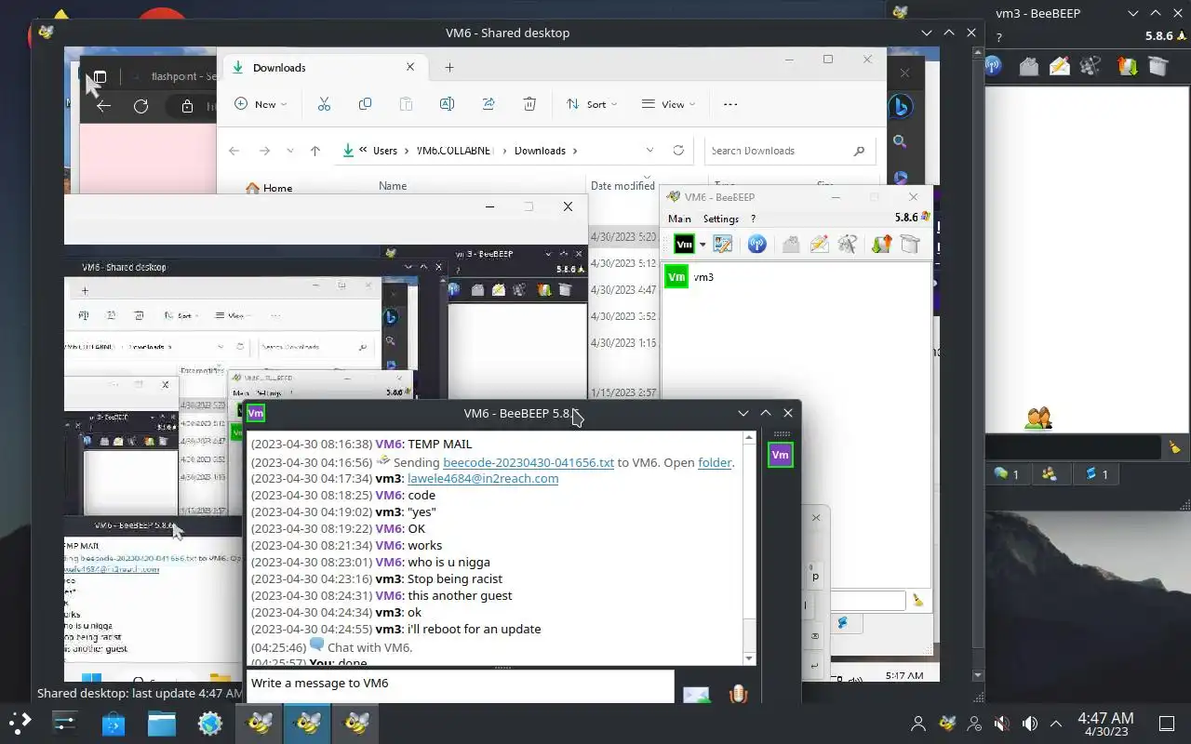This screenshot has height=744, width=1191.
Task: Click the white box icon in VM6 BeeBEEP toolbar
Action: point(910,245)
